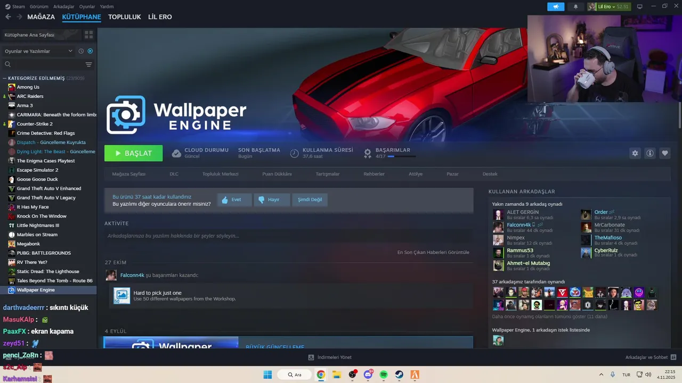Open the Arkadaşlar menu
Viewport: 682px width, 383px height.
coord(64,6)
